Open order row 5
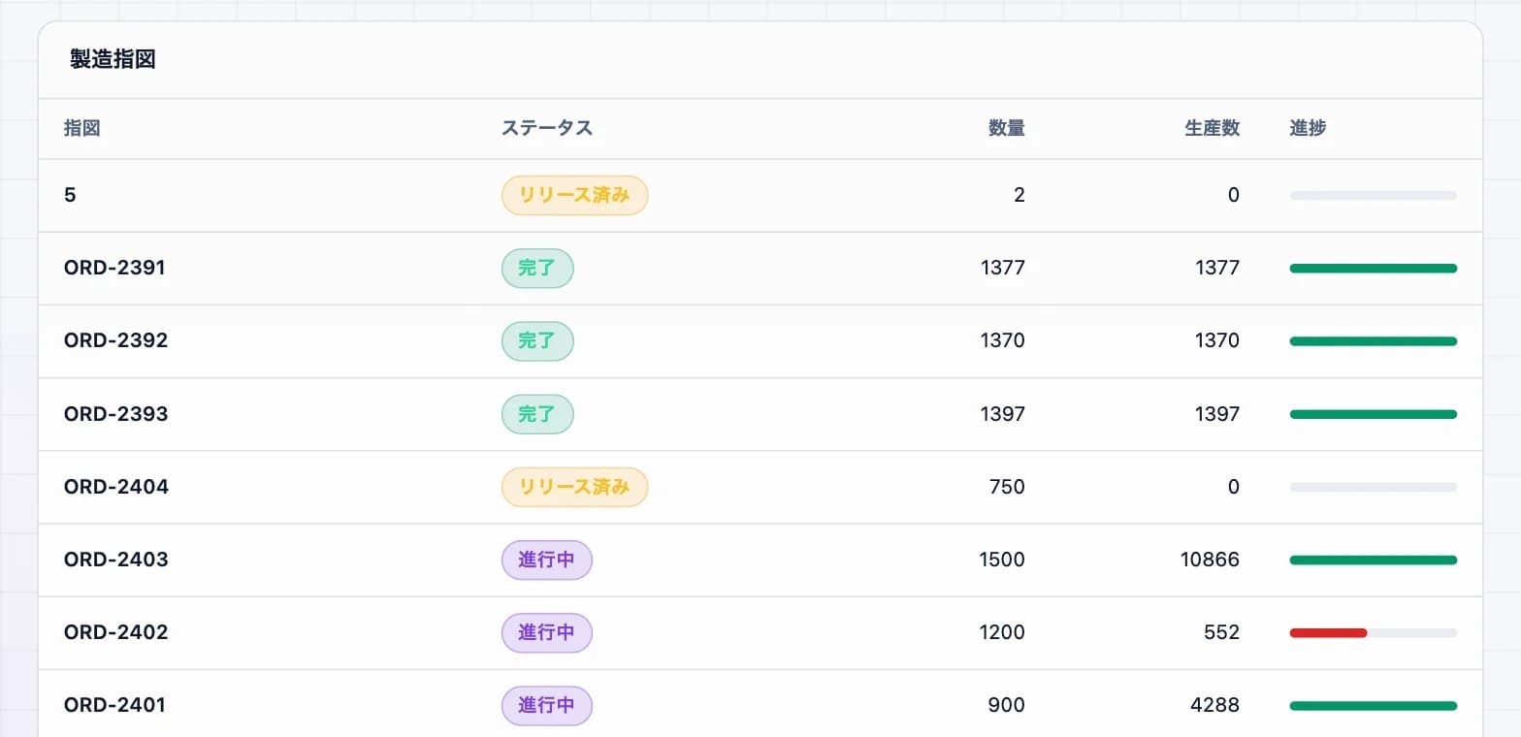Image resolution: width=1521 pixels, height=737 pixels. [x=760, y=195]
